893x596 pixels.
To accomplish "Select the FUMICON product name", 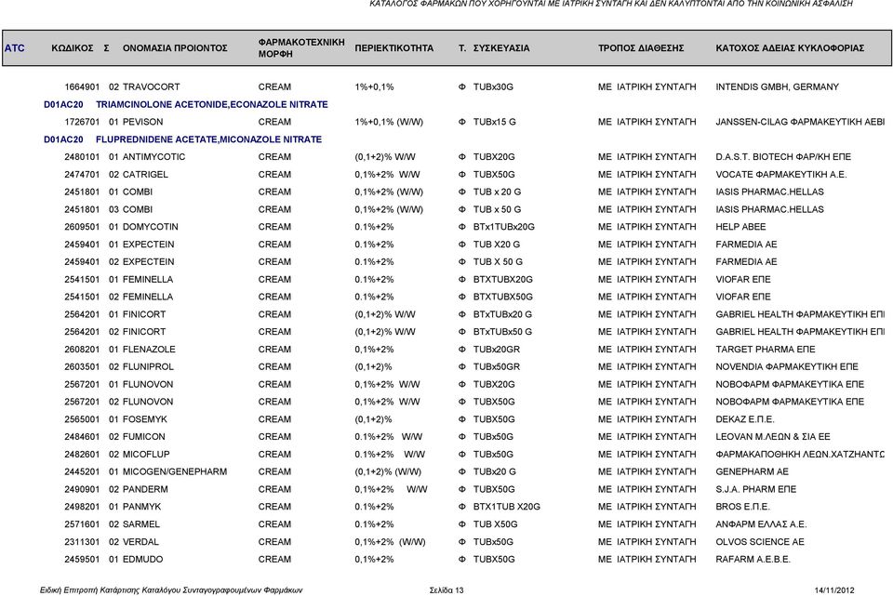I will 144,437.
